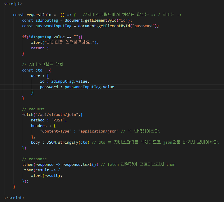Click JSON.stringify on the body line
The width and height of the screenshot is (224, 202).
62,142
